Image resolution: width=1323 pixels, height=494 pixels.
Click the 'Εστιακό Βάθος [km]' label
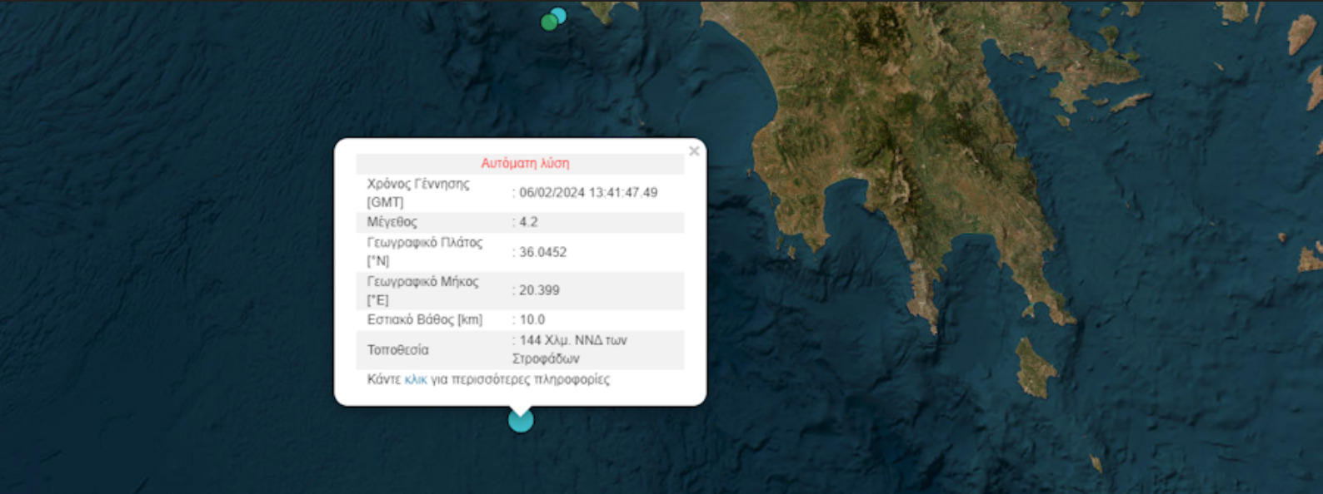(424, 319)
